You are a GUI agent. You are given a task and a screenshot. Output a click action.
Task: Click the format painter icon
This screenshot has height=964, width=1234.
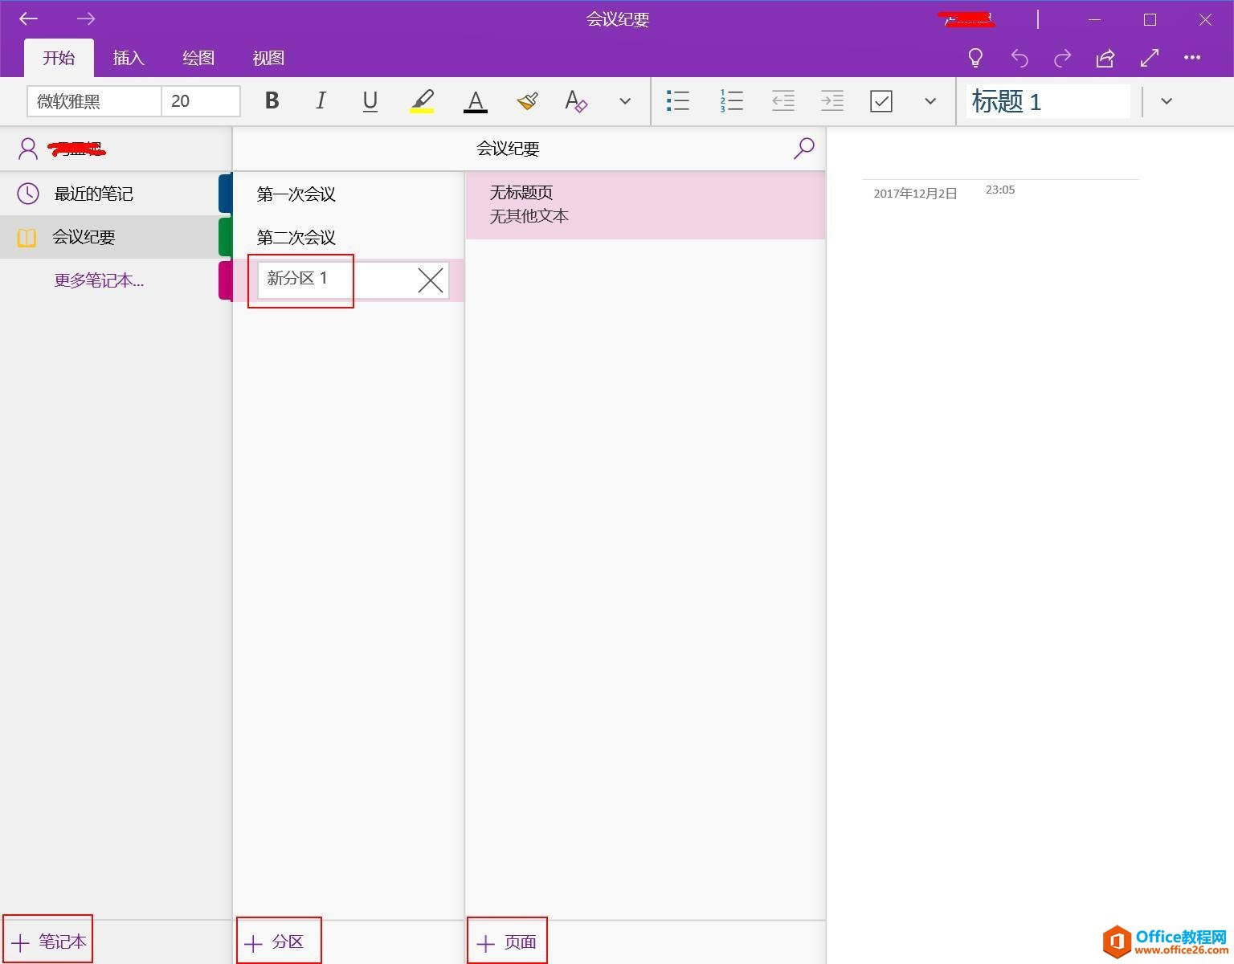(x=527, y=101)
